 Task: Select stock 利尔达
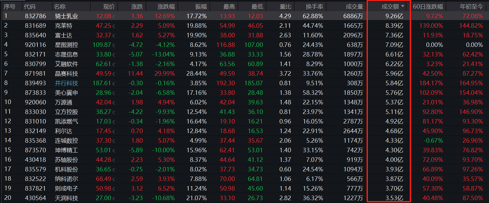tap(63, 131)
